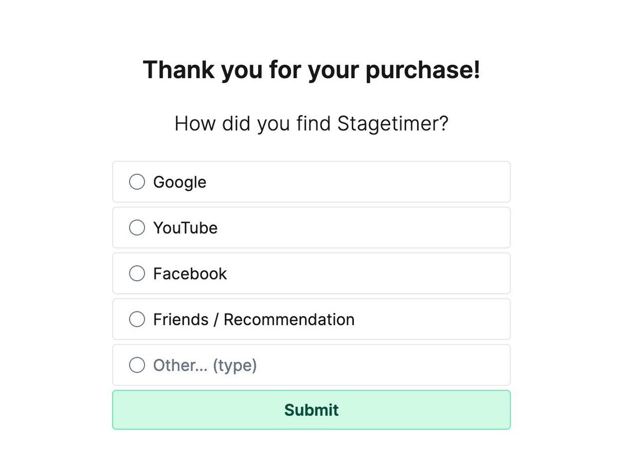Toggle the radio circle beside Other
The image size is (617, 463).
pyautogui.click(x=137, y=365)
